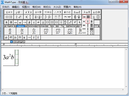
Task: Switch to the Matrices tab
Action: tap(42, 26)
